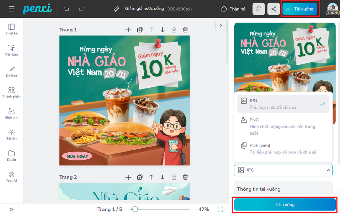Add new page after Trang 1
Screen dimensions: 340x215
coord(128,30)
